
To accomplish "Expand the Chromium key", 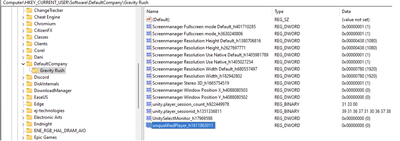I will (23, 24).
